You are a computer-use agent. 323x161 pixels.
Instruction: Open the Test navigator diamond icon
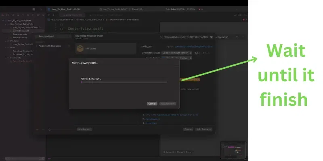pyautogui.click(x=28, y=15)
